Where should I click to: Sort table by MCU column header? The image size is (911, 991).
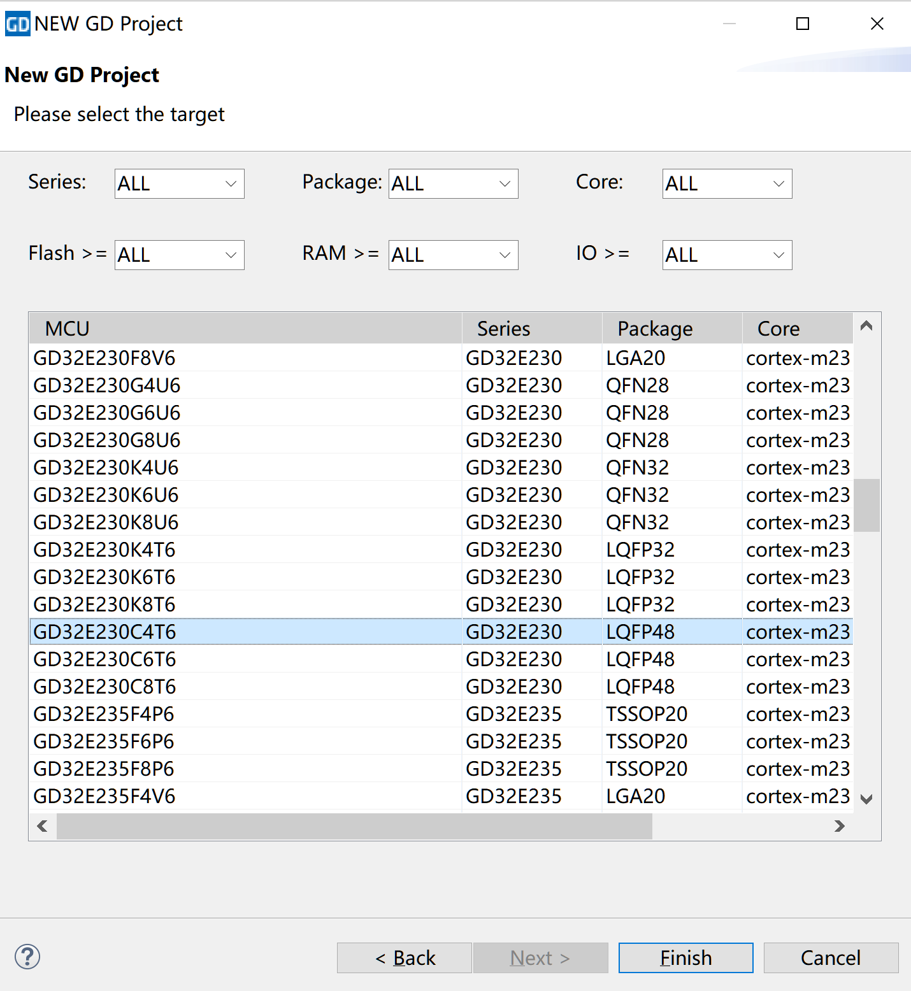[x=245, y=329]
